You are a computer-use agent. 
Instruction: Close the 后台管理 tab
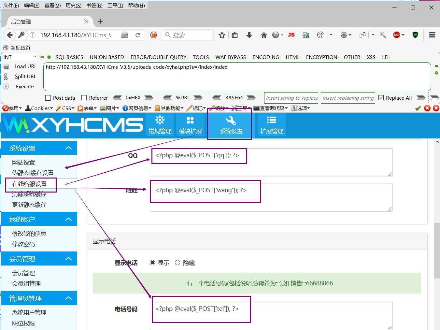[x=86, y=22]
